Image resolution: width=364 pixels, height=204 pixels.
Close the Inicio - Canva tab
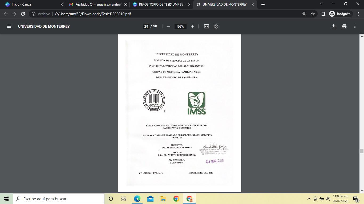(62, 5)
